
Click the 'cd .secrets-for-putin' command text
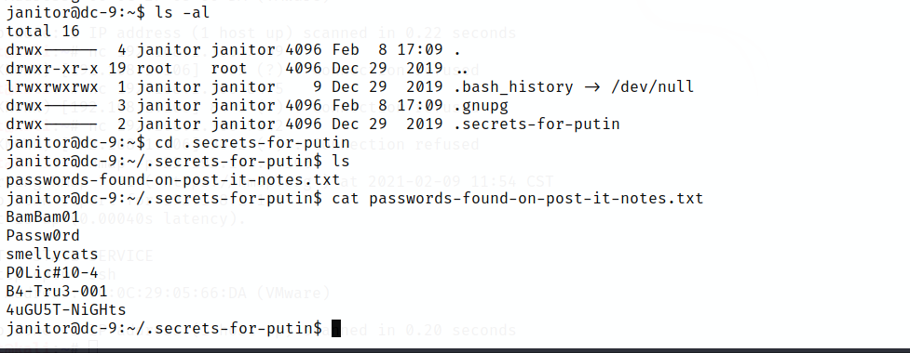[252, 143]
